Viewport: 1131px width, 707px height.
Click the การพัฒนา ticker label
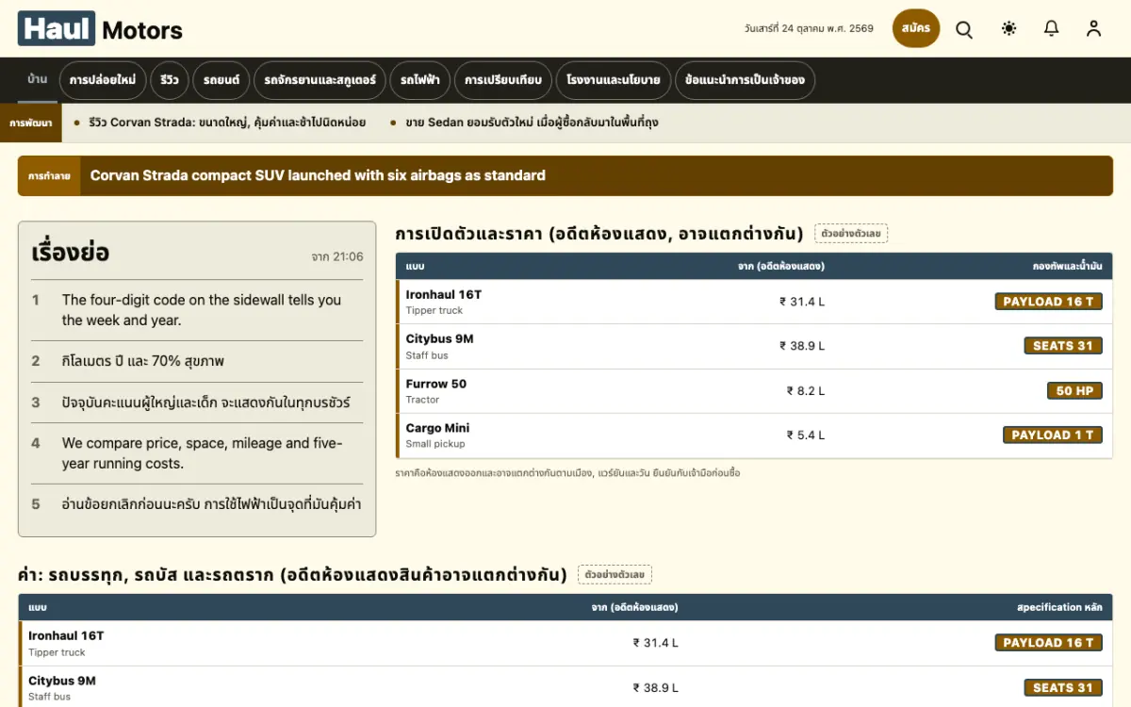(x=31, y=123)
